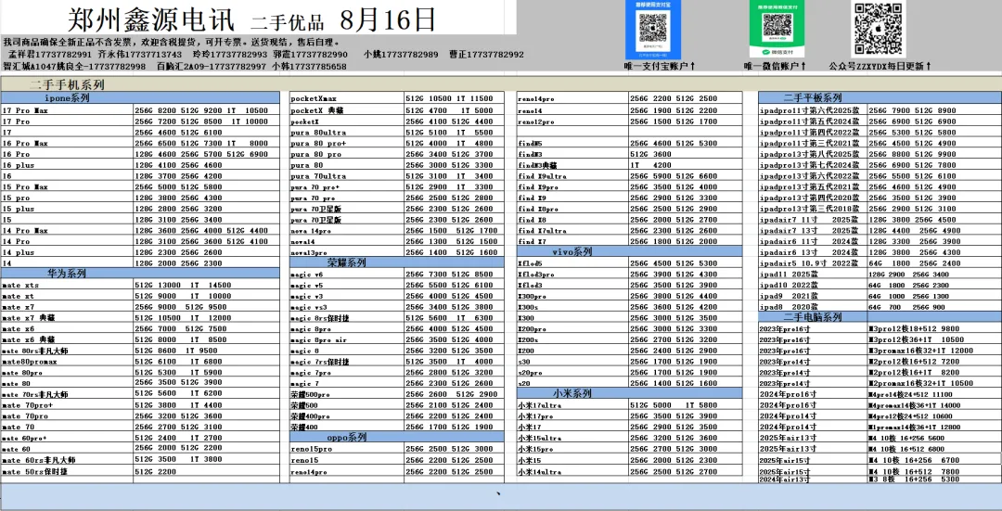Click the 'M3promax16核32+1T 12000' cell
Image resolution: width=1002 pixels, height=511 pixels.
[934, 351]
